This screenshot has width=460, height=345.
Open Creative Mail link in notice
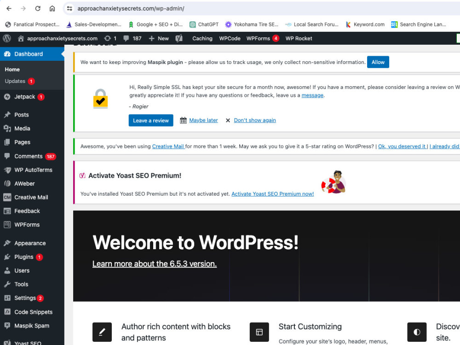(x=168, y=146)
